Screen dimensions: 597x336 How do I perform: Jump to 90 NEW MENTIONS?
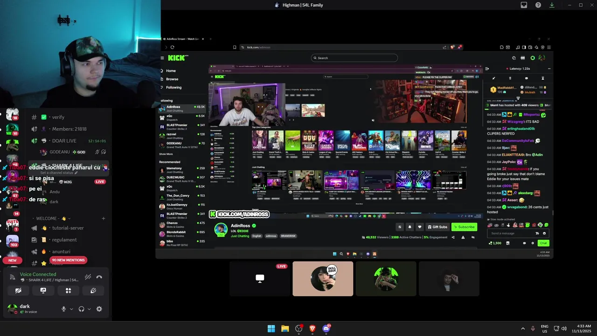(69, 260)
